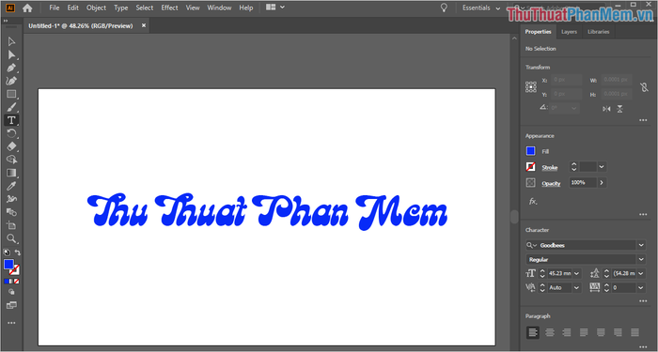Choose the Eyedropper tool
The height and width of the screenshot is (352, 658).
(x=11, y=186)
